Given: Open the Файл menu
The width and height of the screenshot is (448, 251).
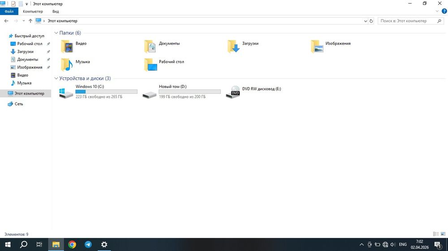Looking at the screenshot, I should 9,12.
